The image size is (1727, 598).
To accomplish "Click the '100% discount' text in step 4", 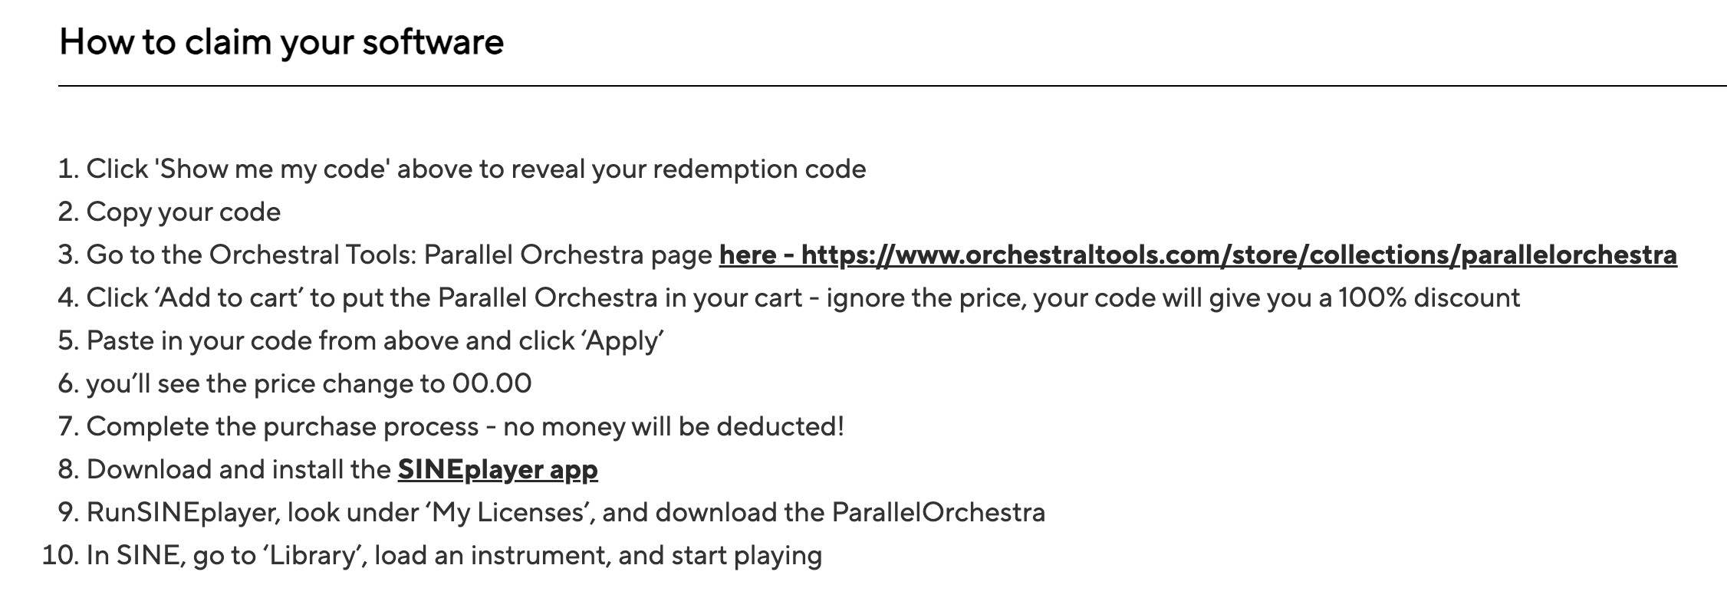I will [x=1429, y=298].
